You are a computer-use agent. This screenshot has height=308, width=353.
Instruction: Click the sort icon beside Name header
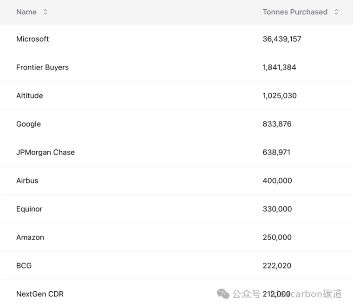click(x=45, y=12)
